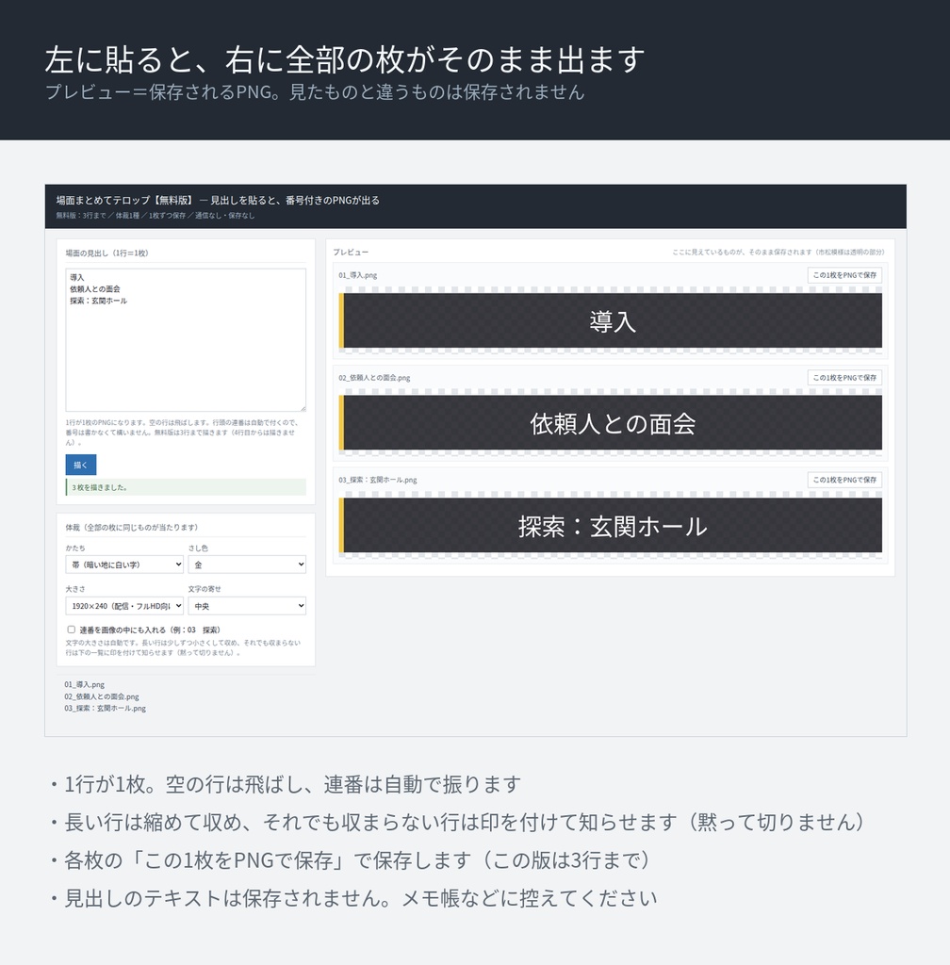The height and width of the screenshot is (965, 950).
Task: Click 03_探索：玄関ホール.png in the file list below 体裁
Action: 105,709
